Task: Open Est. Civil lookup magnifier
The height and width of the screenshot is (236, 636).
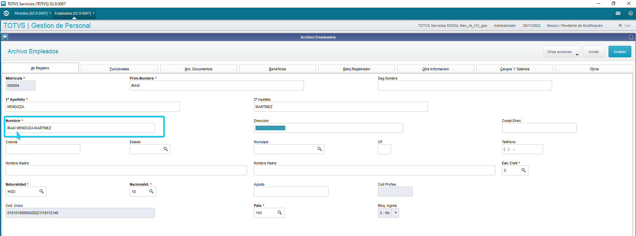Action: click(524, 170)
